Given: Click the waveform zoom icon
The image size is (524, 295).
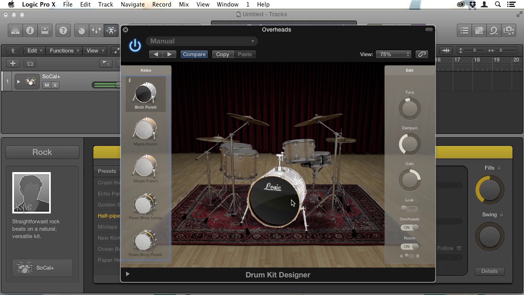Looking at the screenshot, I should 446,50.
